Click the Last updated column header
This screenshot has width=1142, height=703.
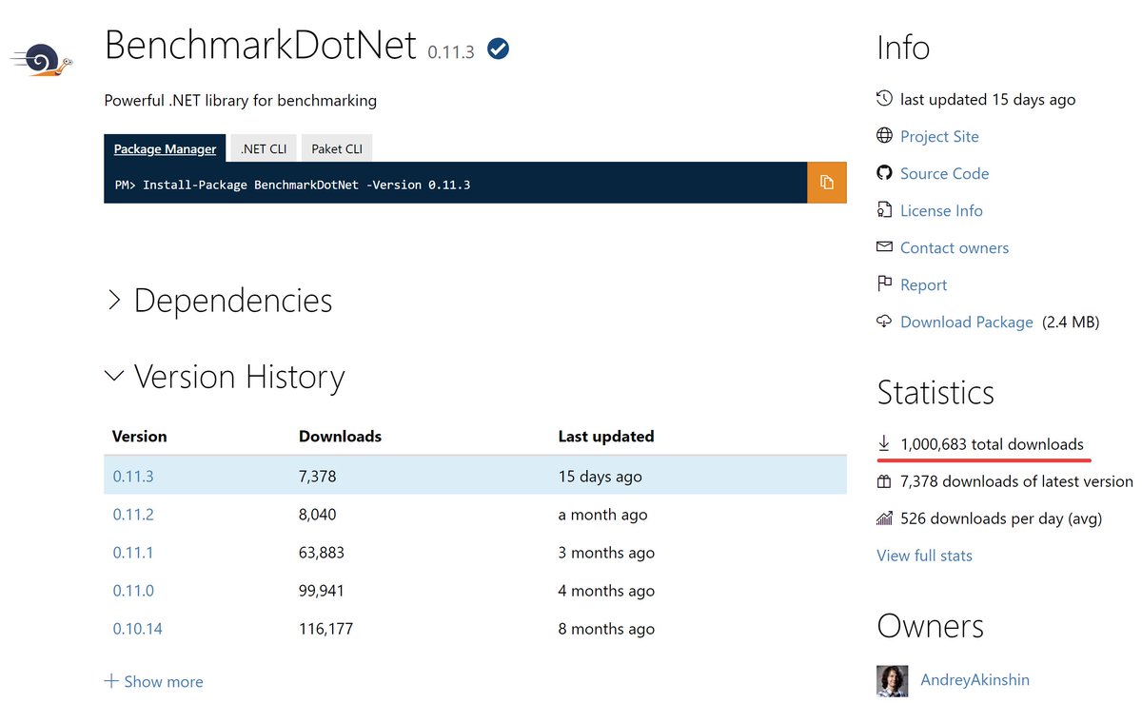tap(606, 437)
